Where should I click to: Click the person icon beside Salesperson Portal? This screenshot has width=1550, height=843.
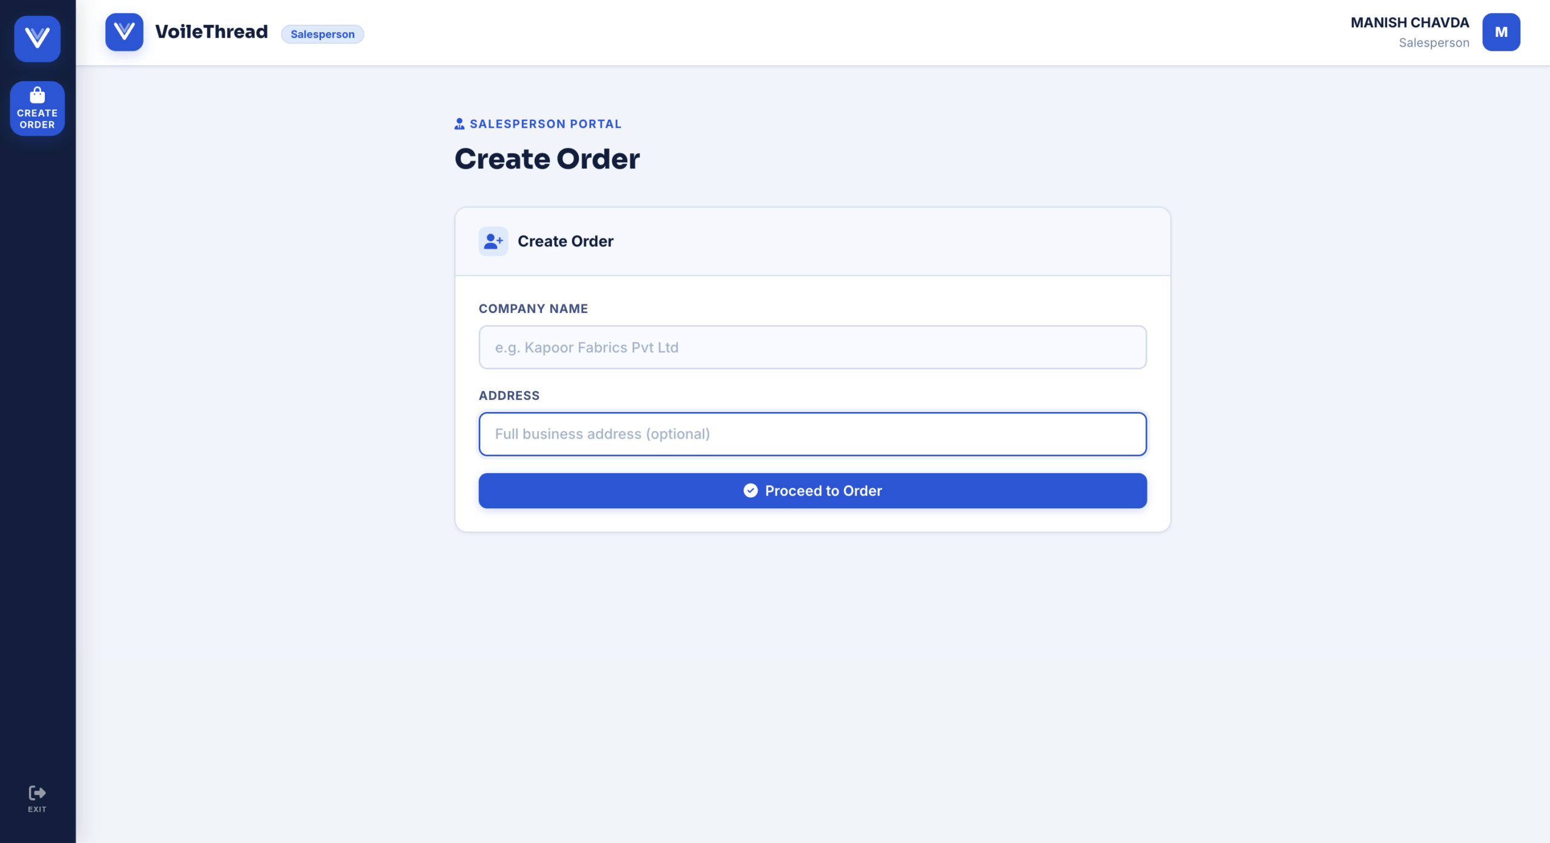(x=460, y=124)
